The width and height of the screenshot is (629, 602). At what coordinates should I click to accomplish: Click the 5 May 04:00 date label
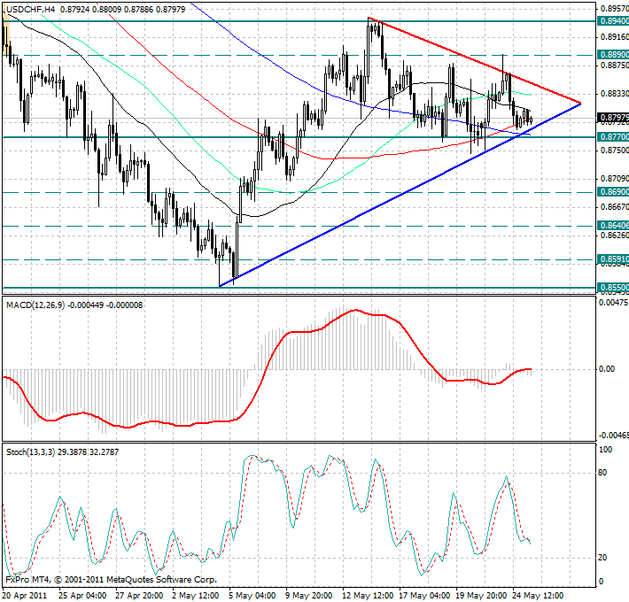pyautogui.click(x=251, y=594)
